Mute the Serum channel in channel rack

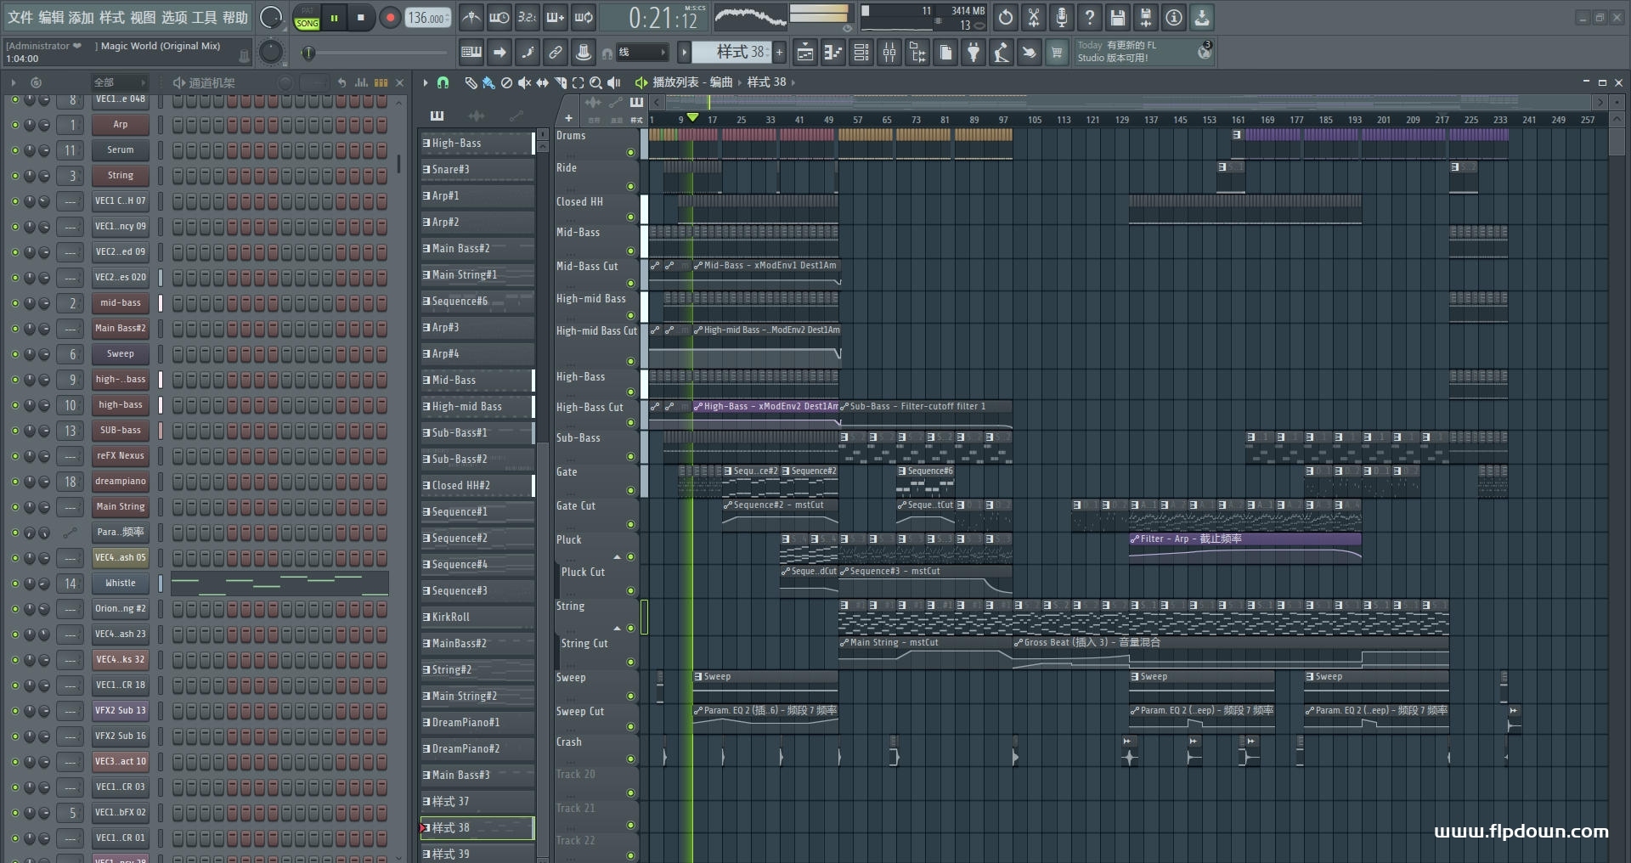pos(15,150)
